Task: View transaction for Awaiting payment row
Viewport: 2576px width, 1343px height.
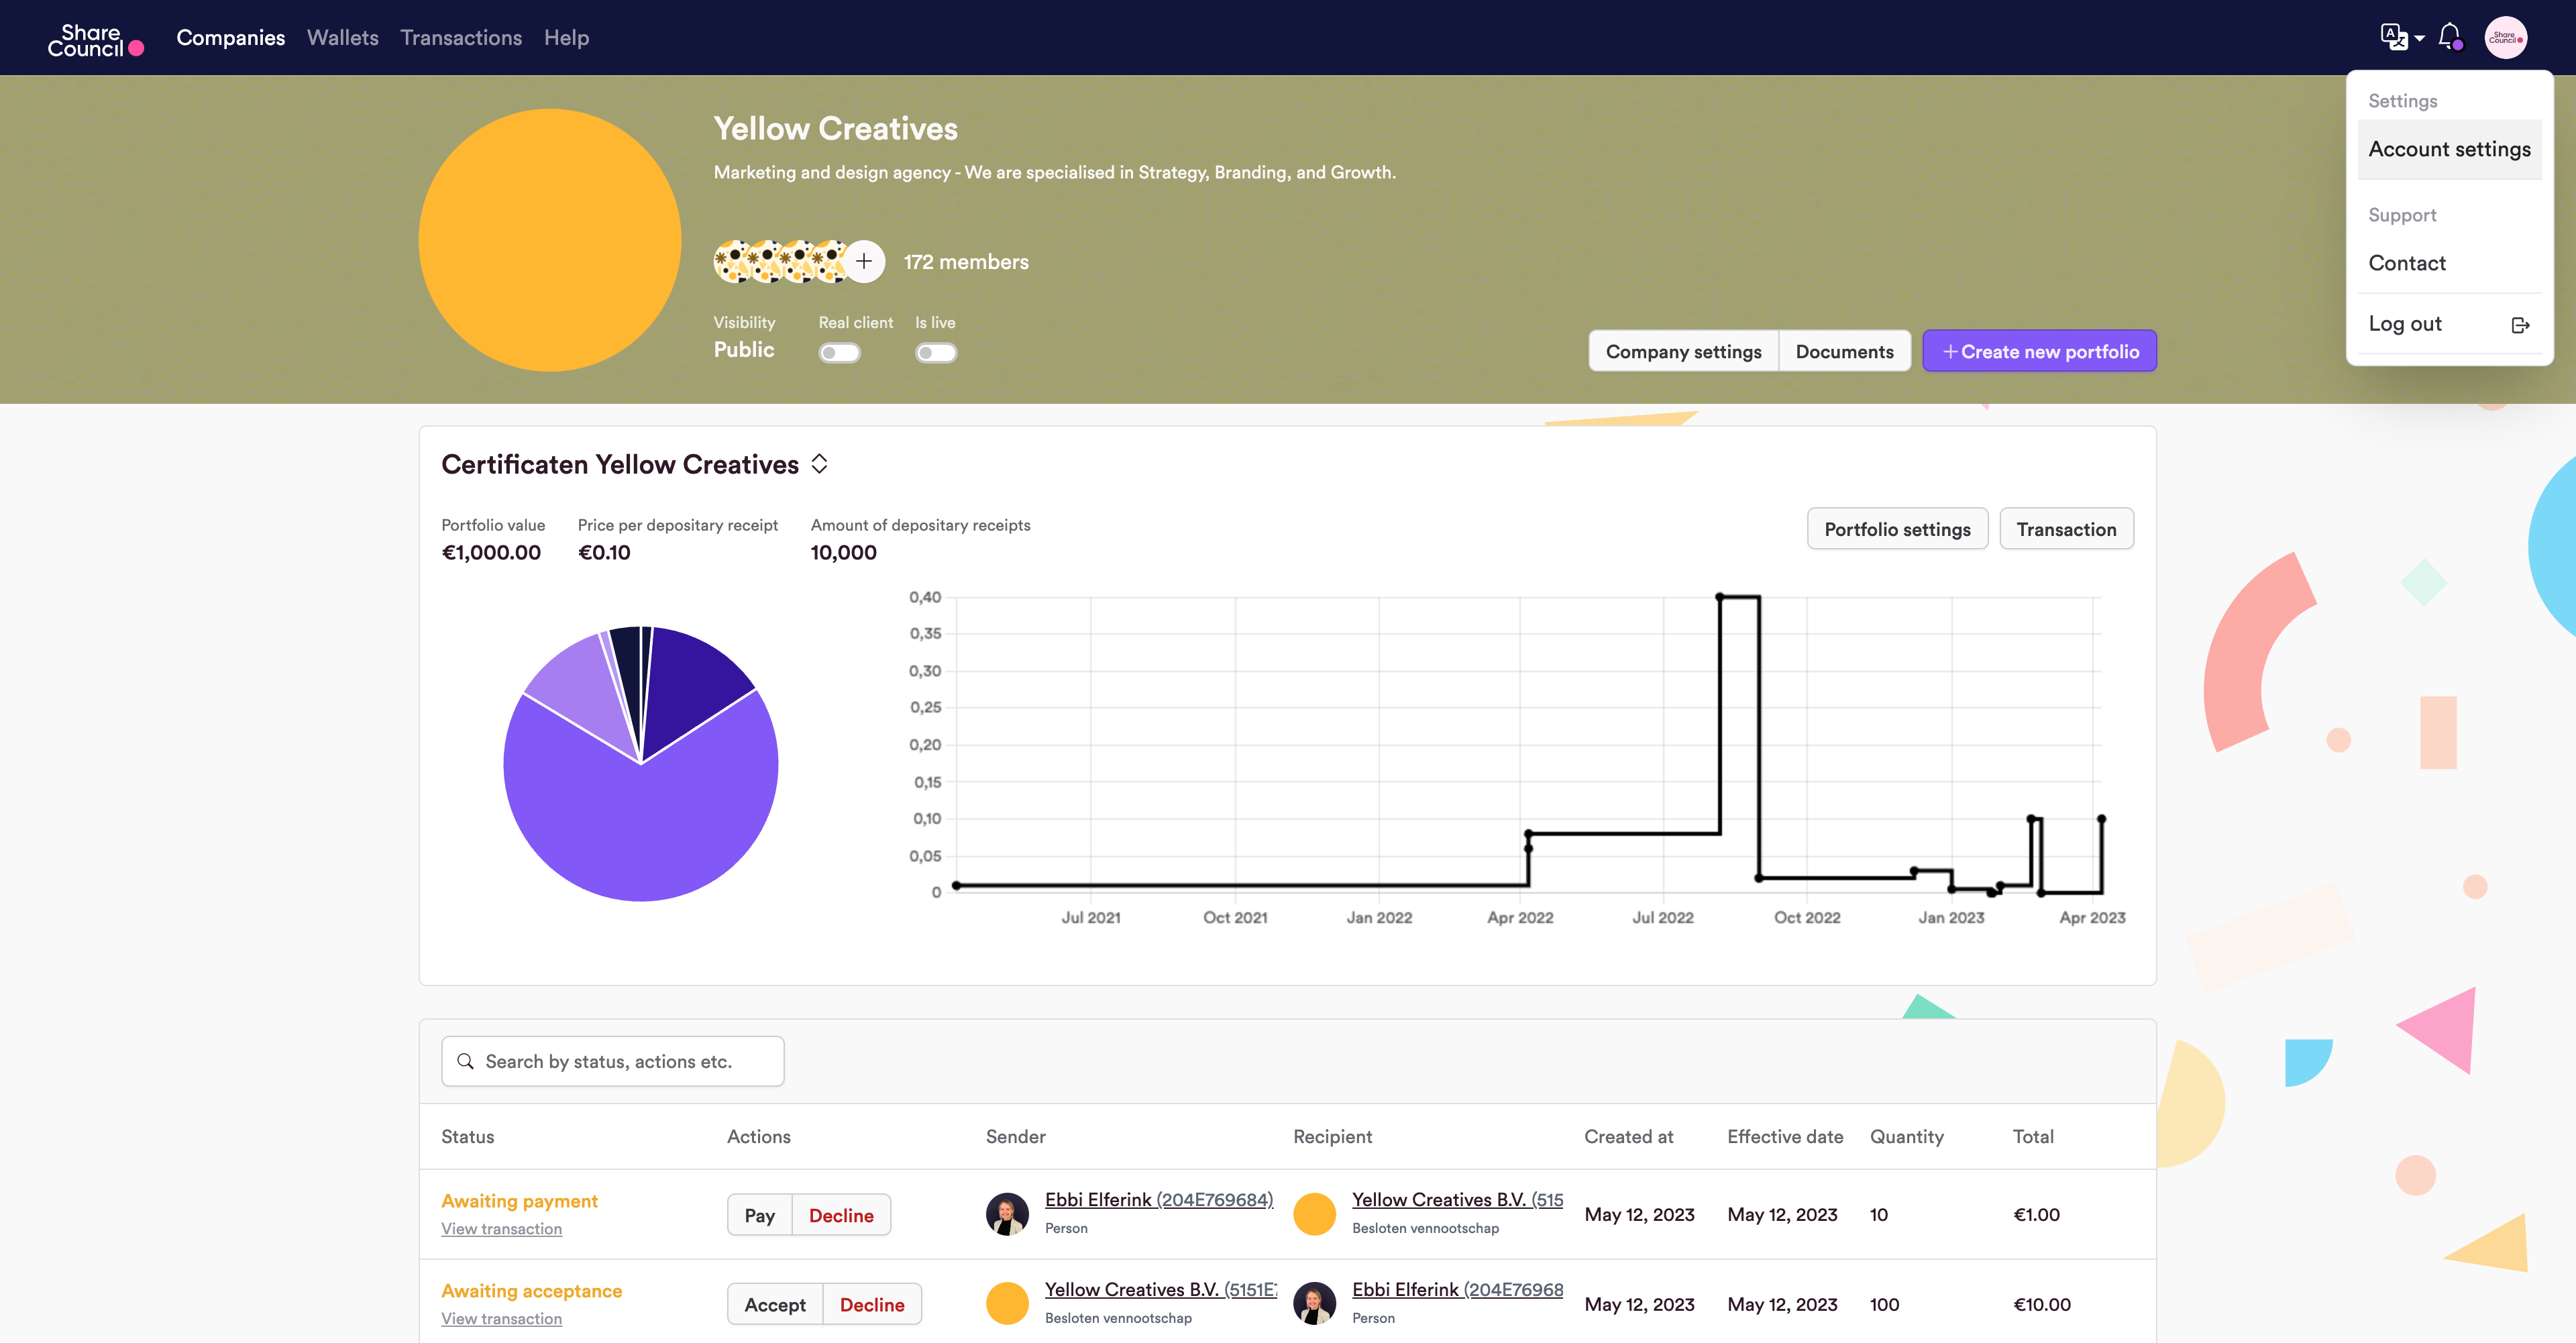Action: pyautogui.click(x=501, y=1228)
